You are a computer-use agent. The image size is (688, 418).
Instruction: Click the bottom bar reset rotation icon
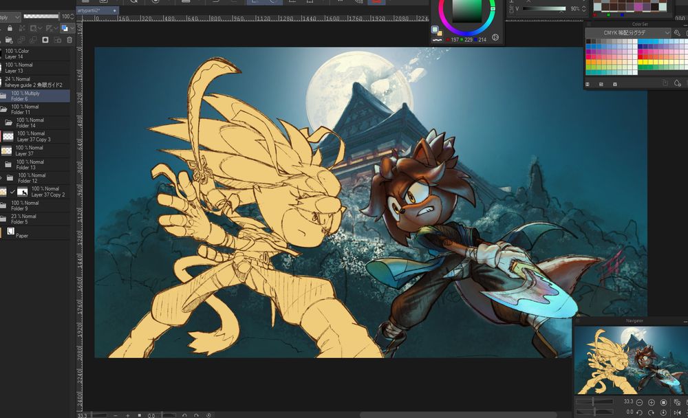click(208, 415)
